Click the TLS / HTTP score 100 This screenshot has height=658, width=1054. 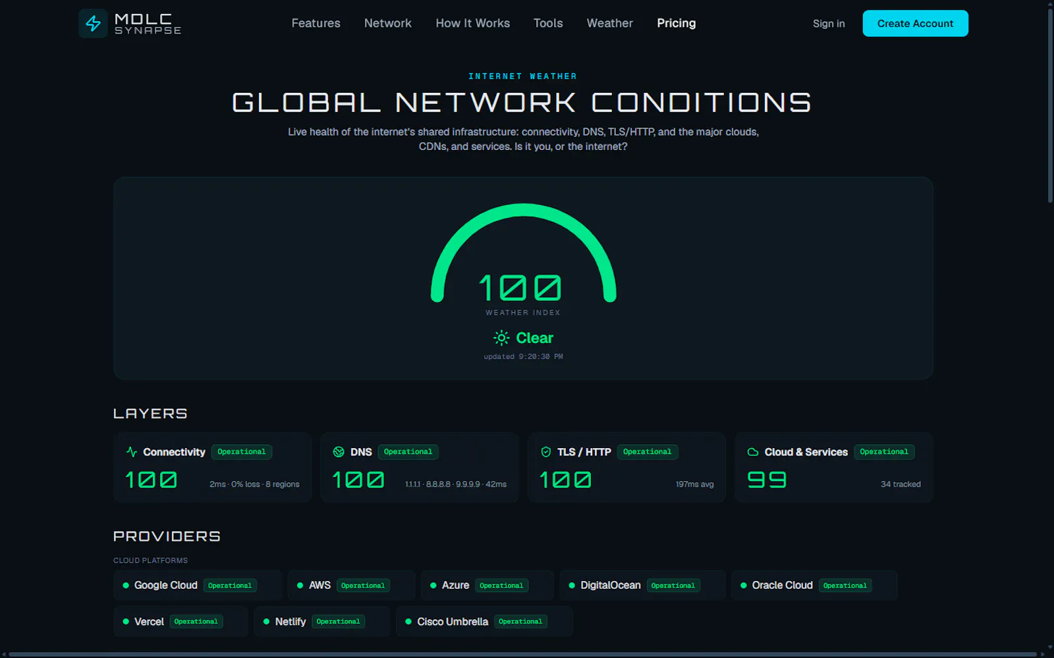tap(565, 480)
